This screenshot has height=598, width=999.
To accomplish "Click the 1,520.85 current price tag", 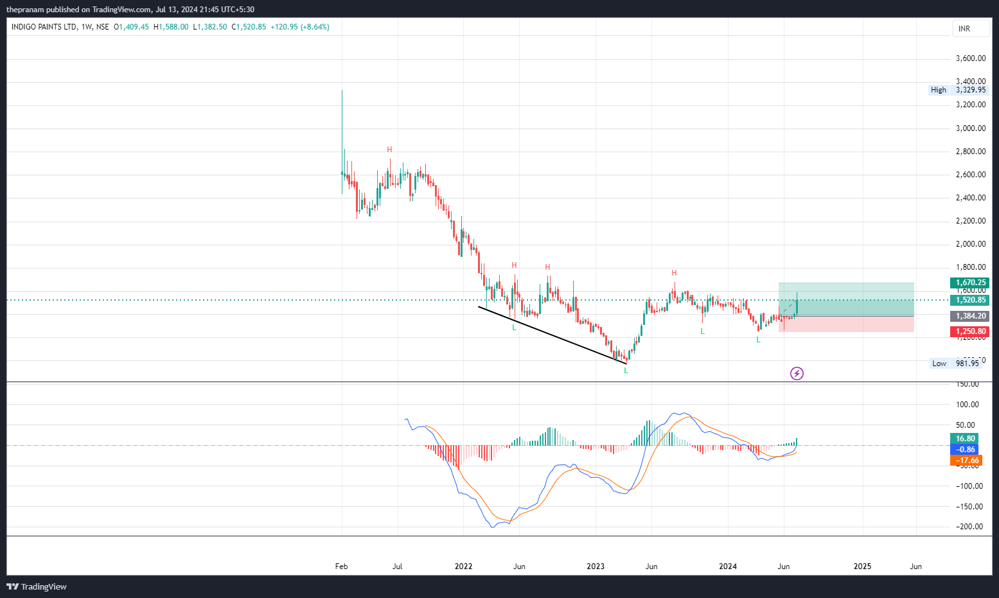I will [x=969, y=300].
